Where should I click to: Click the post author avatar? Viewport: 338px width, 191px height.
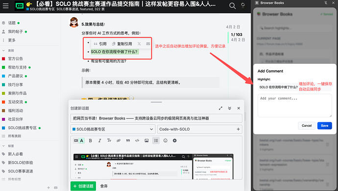(73, 22)
